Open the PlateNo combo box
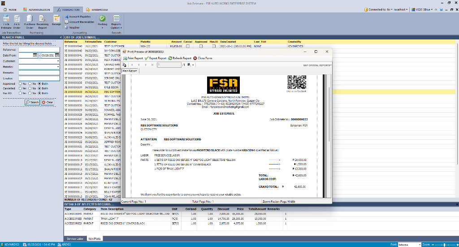This screenshot has width=459, height=247. (58, 67)
